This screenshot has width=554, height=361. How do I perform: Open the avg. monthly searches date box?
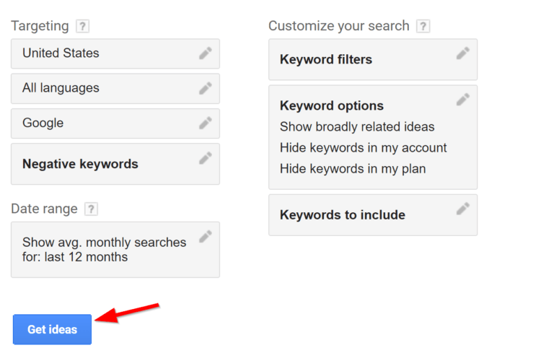click(115, 250)
